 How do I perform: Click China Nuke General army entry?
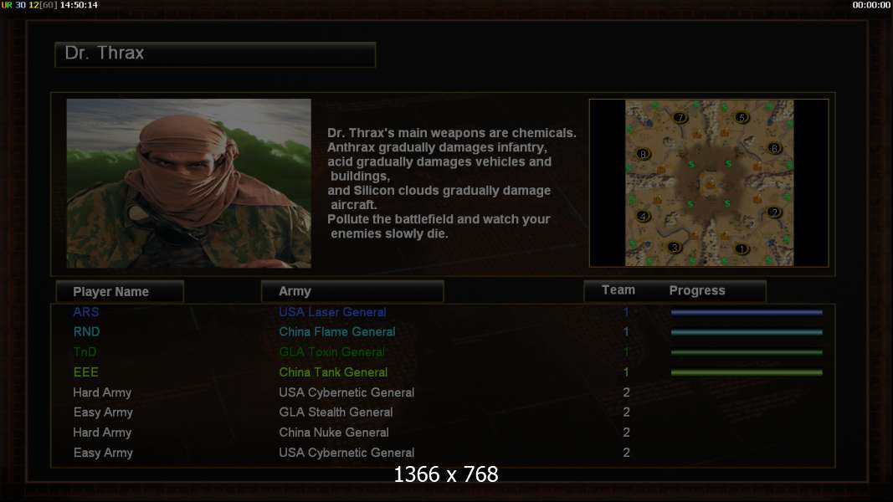point(334,433)
